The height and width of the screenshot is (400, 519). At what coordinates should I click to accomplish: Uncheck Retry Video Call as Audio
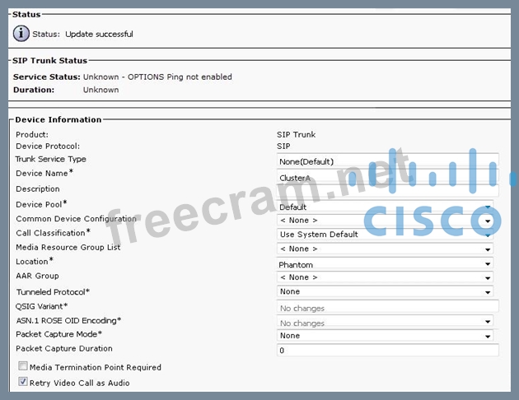23,382
